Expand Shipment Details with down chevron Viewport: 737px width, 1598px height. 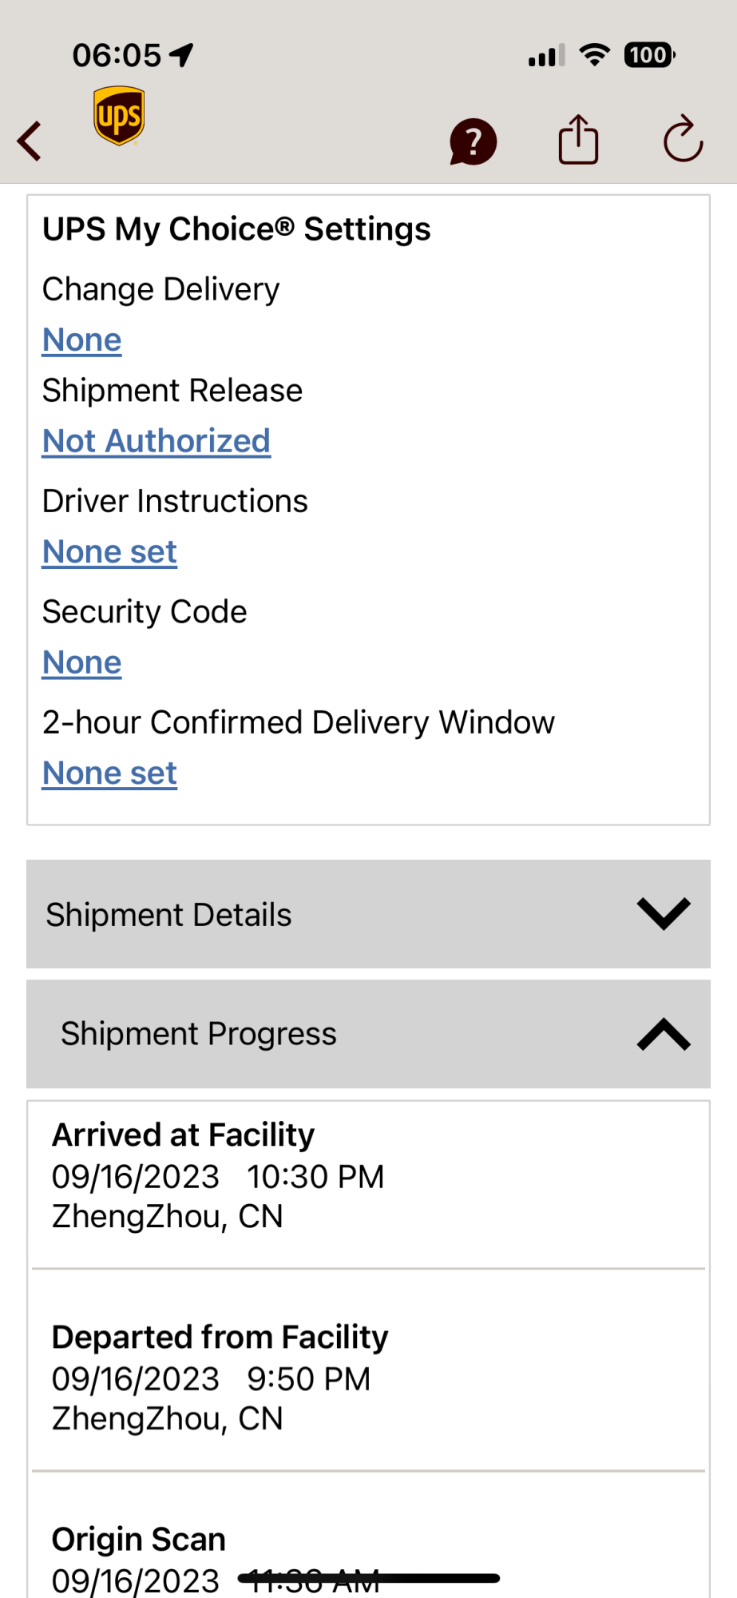tap(663, 914)
